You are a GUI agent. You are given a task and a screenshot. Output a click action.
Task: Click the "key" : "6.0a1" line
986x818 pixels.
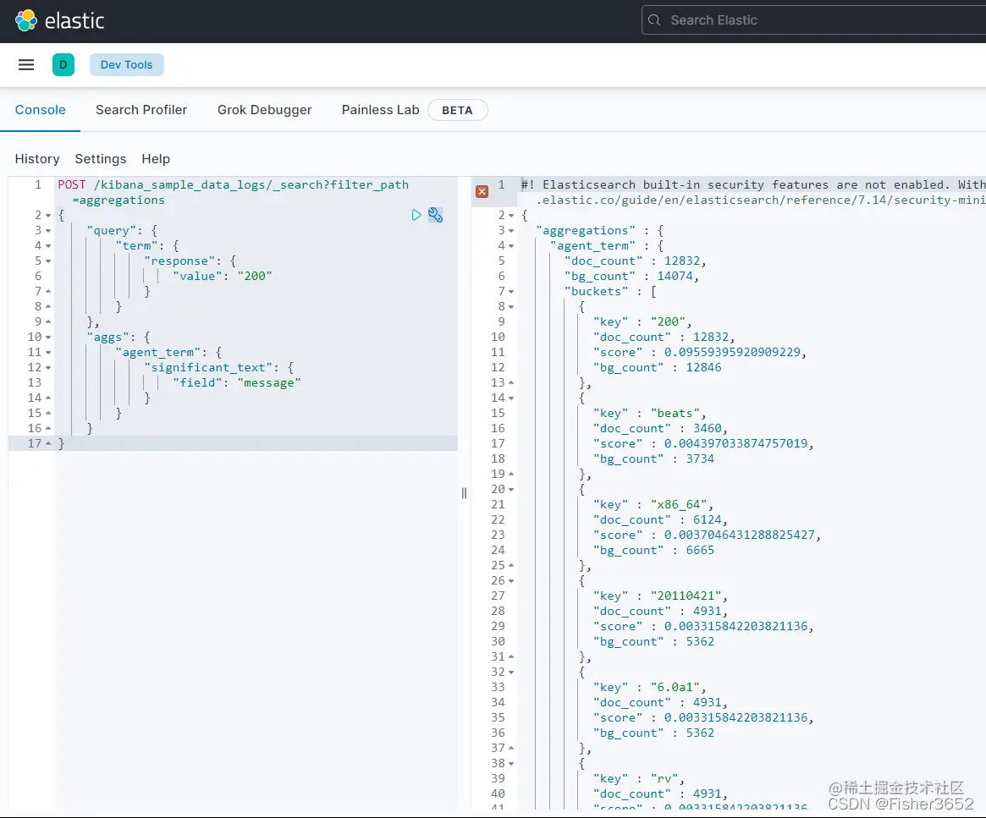(650, 688)
